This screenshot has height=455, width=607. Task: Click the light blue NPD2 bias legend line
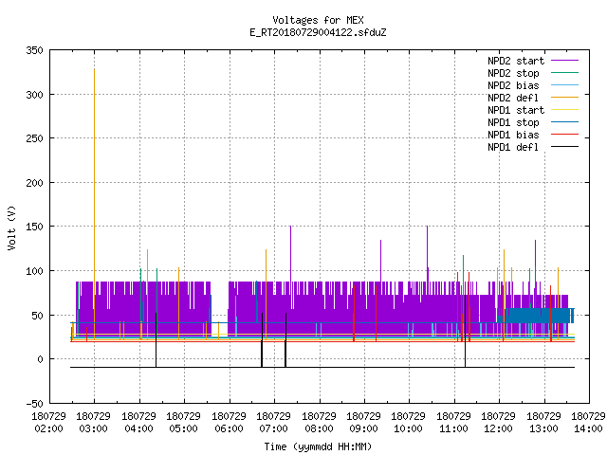pos(564,84)
